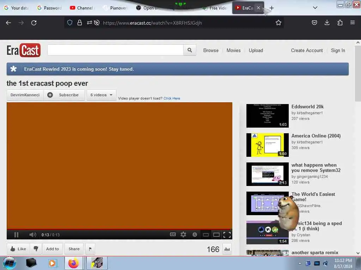Like the video
361x270 pixels.
pyautogui.click(x=18, y=249)
